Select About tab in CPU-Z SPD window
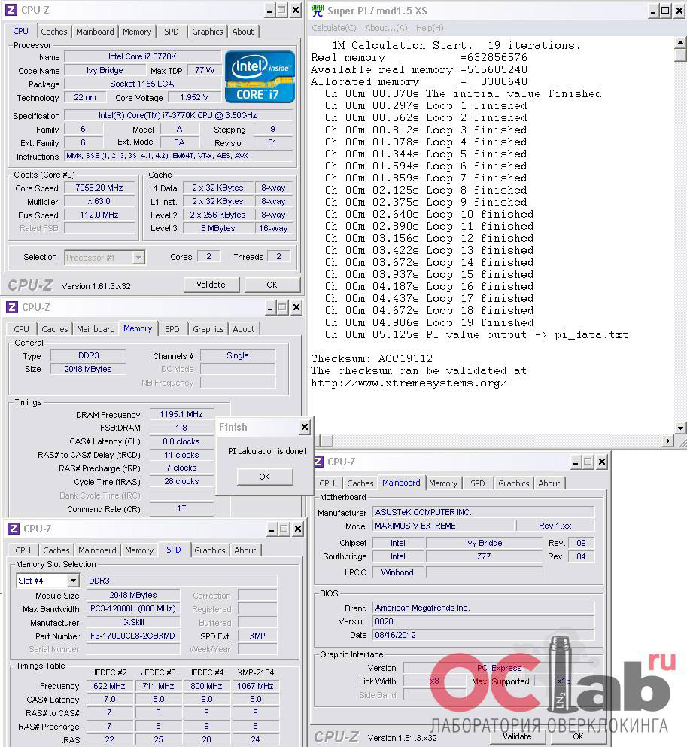 pyautogui.click(x=245, y=550)
